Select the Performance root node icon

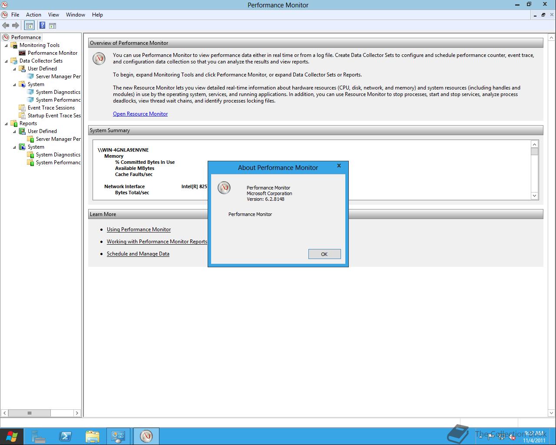click(x=6, y=37)
